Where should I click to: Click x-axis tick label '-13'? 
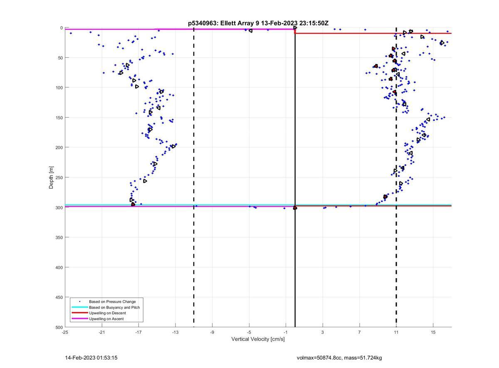pyautogui.click(x=175, y=332)
